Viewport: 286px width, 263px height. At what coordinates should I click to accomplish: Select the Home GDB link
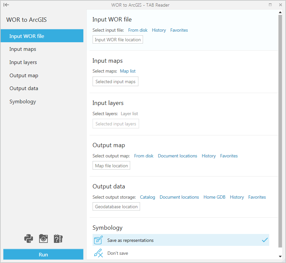[214, 197]
